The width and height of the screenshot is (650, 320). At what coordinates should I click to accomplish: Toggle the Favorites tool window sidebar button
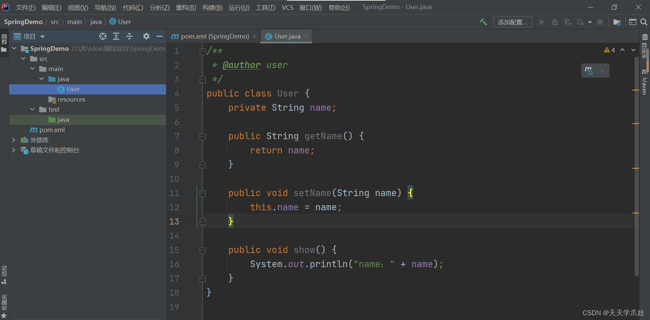tap(4, 306)
